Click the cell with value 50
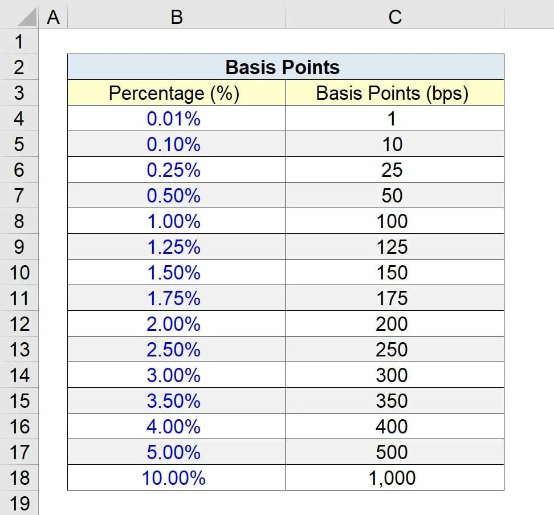 pos(395,196)
